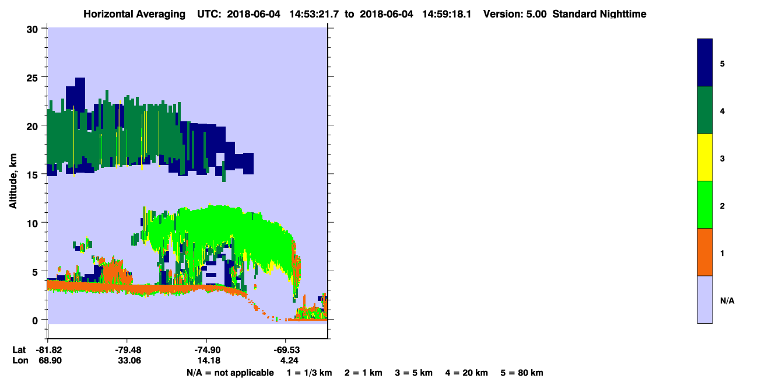
Task: Click the yellow colorbar segment labeled 3
Action: pos(705,157)
